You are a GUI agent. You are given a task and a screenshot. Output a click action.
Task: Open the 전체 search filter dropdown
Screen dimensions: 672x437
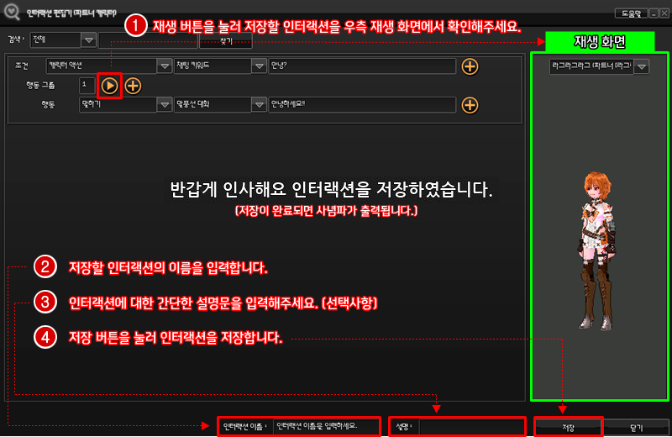(x=88, y=39)
